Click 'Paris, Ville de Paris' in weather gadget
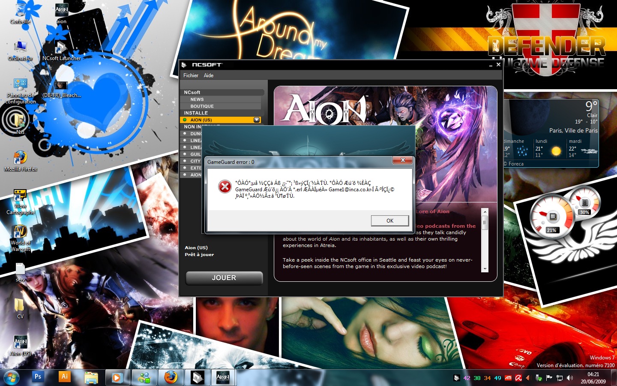 click(573, 130)
